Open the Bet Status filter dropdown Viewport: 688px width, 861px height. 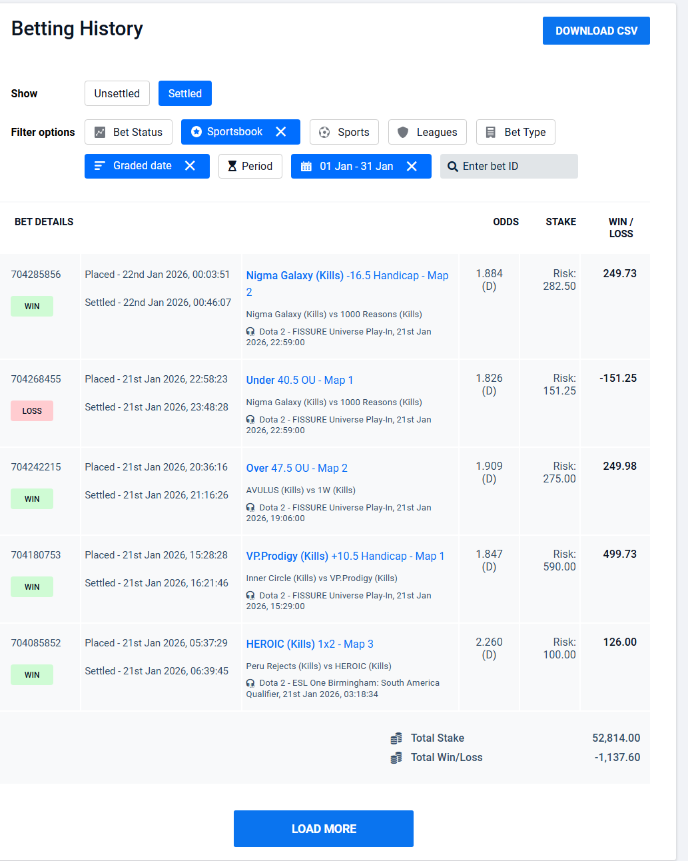click(x=129, y=132)
